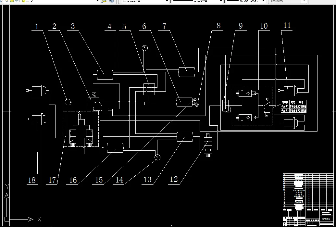Click the X axis label of UCS icon
The width and height of the screenshot is (336, 227).
(x=39, y=219)
